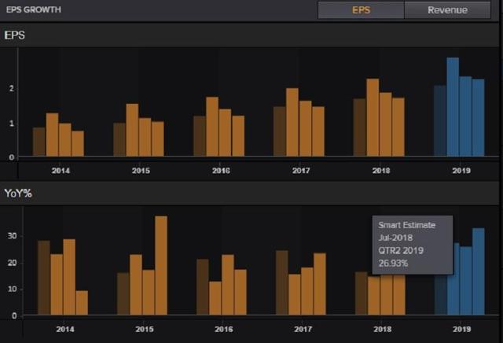The height and width of the screenshot is (343, 503).
Task: Switch to the Revenue tab
Action: (447, 10)
